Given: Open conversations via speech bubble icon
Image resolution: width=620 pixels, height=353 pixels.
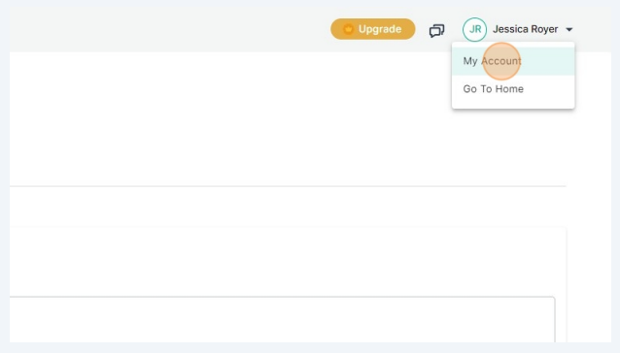Looking at the screenshot, I should click(437, 30).
